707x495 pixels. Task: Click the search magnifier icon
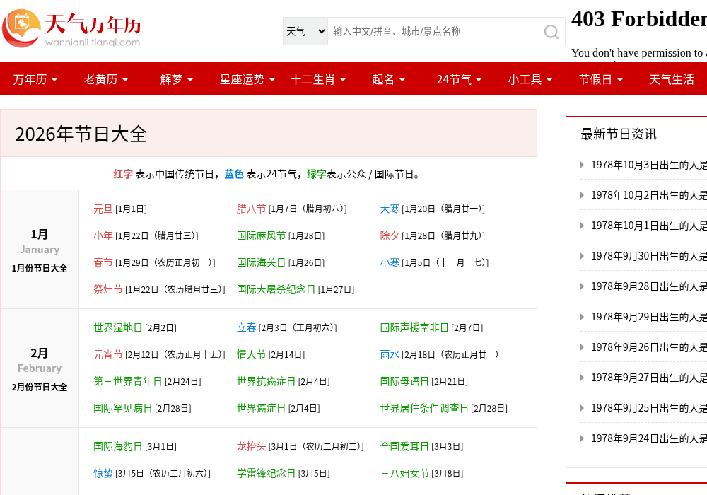551,32
